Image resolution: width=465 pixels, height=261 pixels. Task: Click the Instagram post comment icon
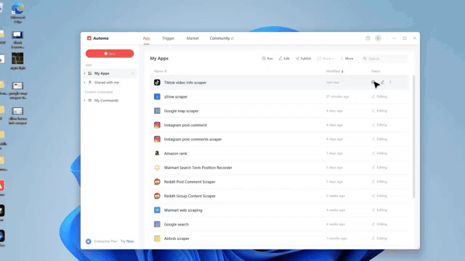tap(157, 125)
